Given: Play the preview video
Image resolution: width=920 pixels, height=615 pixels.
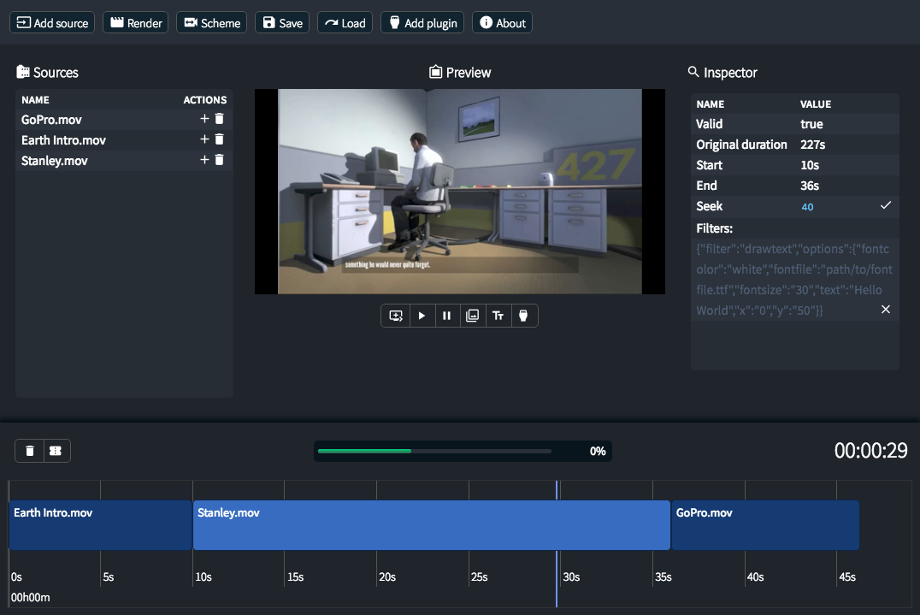Looking at the screenshot, I should (x=422, y=316).
